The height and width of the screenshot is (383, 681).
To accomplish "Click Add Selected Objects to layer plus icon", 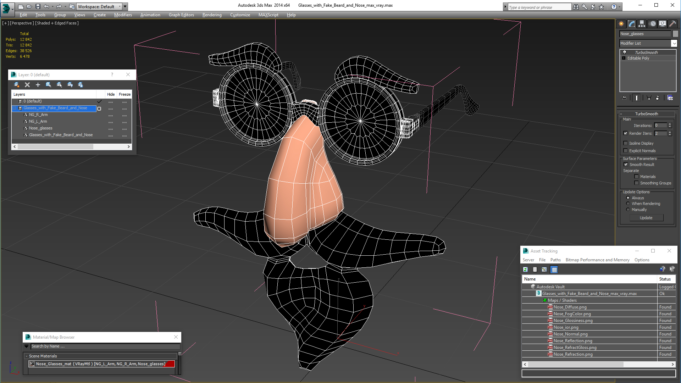I will point(38,85).
